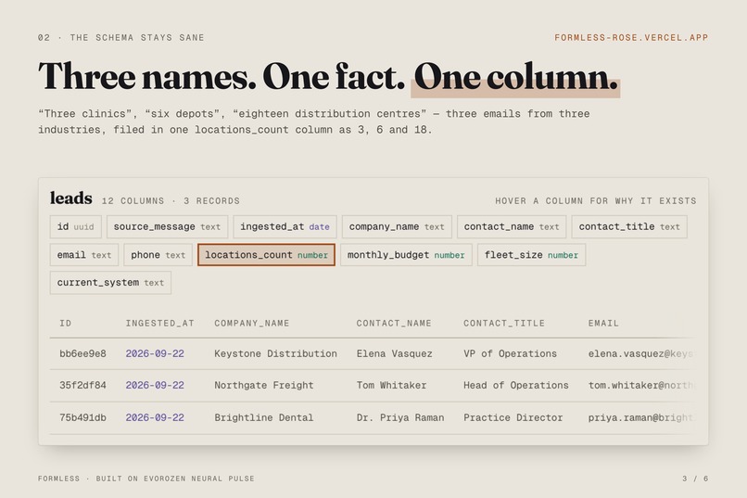The image size is (747, 498).
Task: Click the 75b491db record id
Action: (82, 418)
